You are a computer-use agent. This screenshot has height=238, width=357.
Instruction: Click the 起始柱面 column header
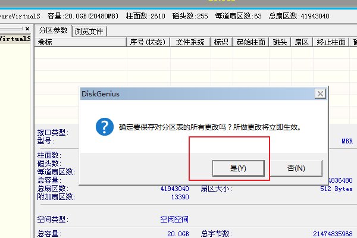[x=250, y=42]
